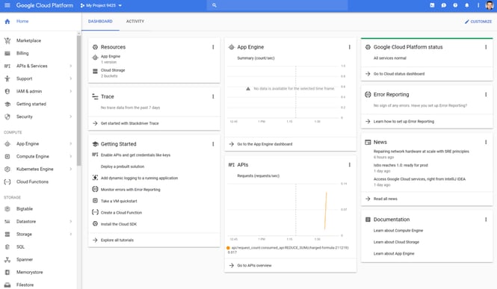497x289 pixels.
Task: Click inside the top search field
Action: 277,5
